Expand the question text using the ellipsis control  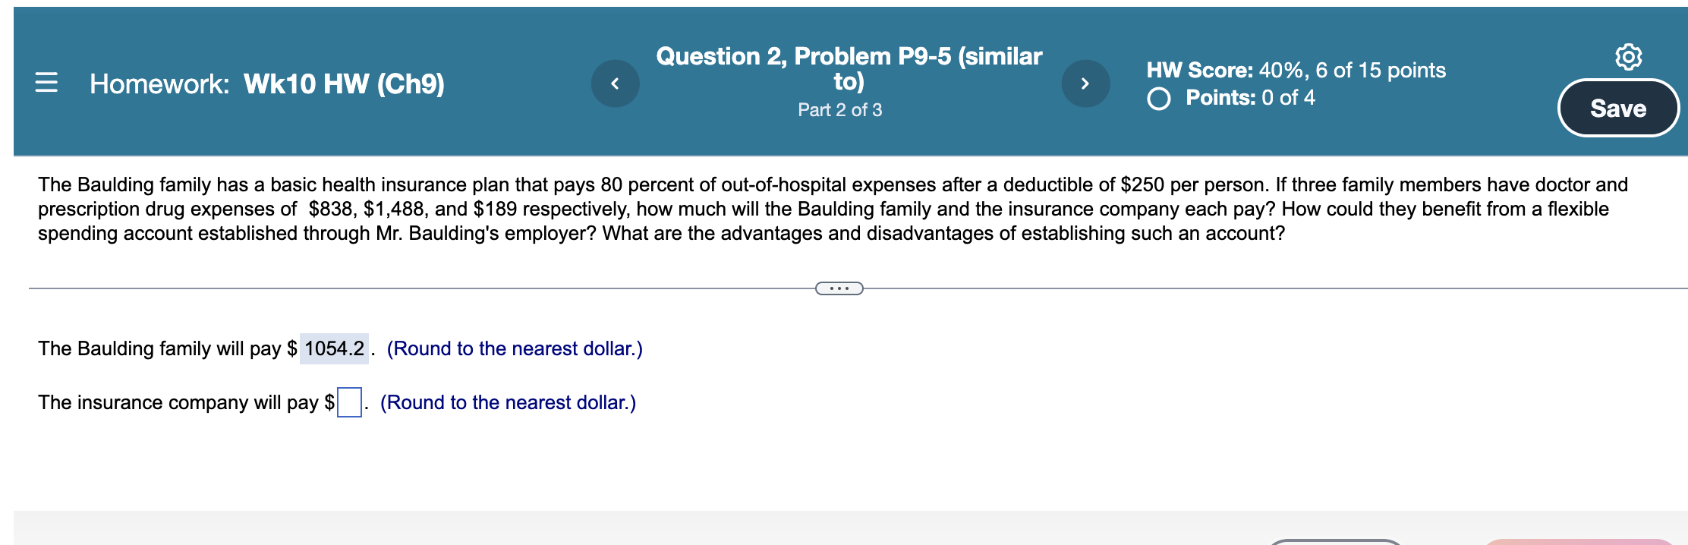[839, 288]
